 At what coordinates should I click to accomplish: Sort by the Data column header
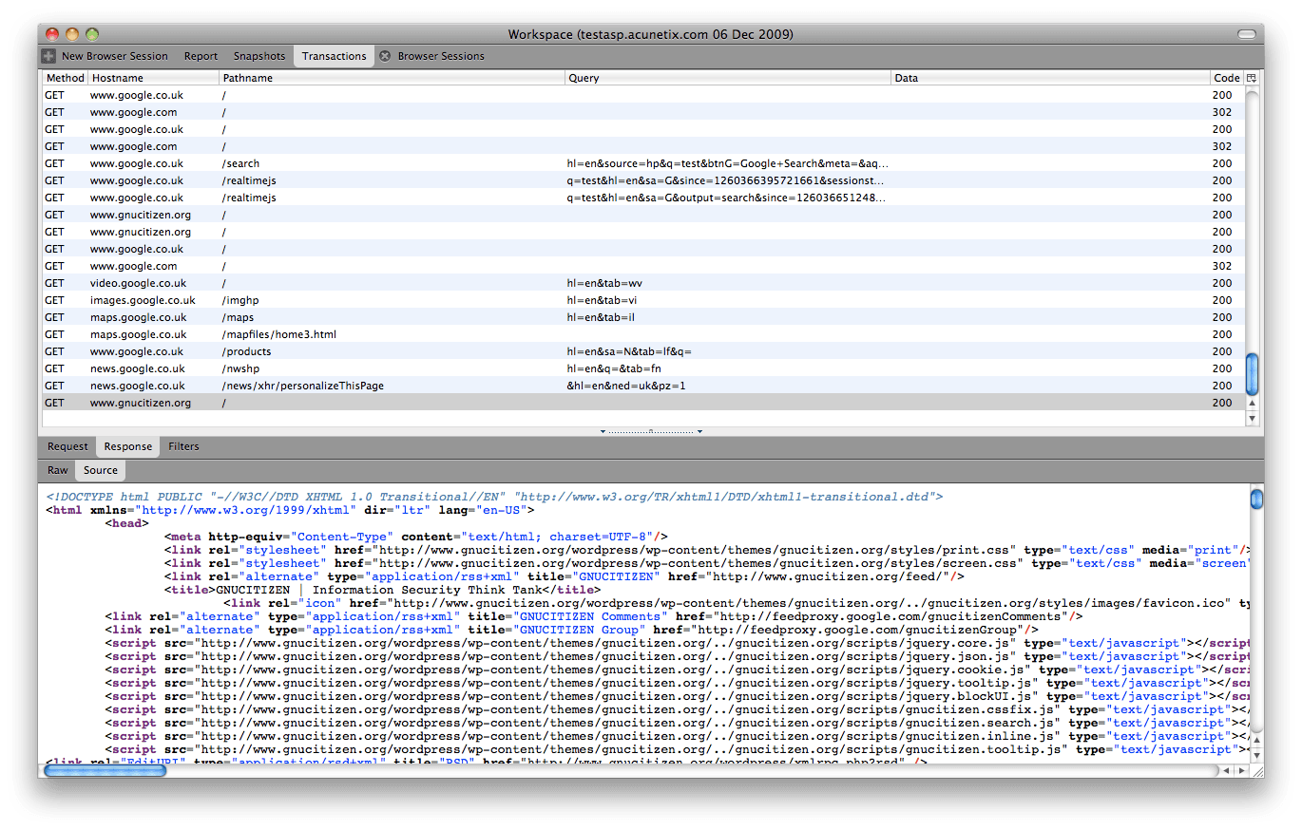(x=1050, y=78)
